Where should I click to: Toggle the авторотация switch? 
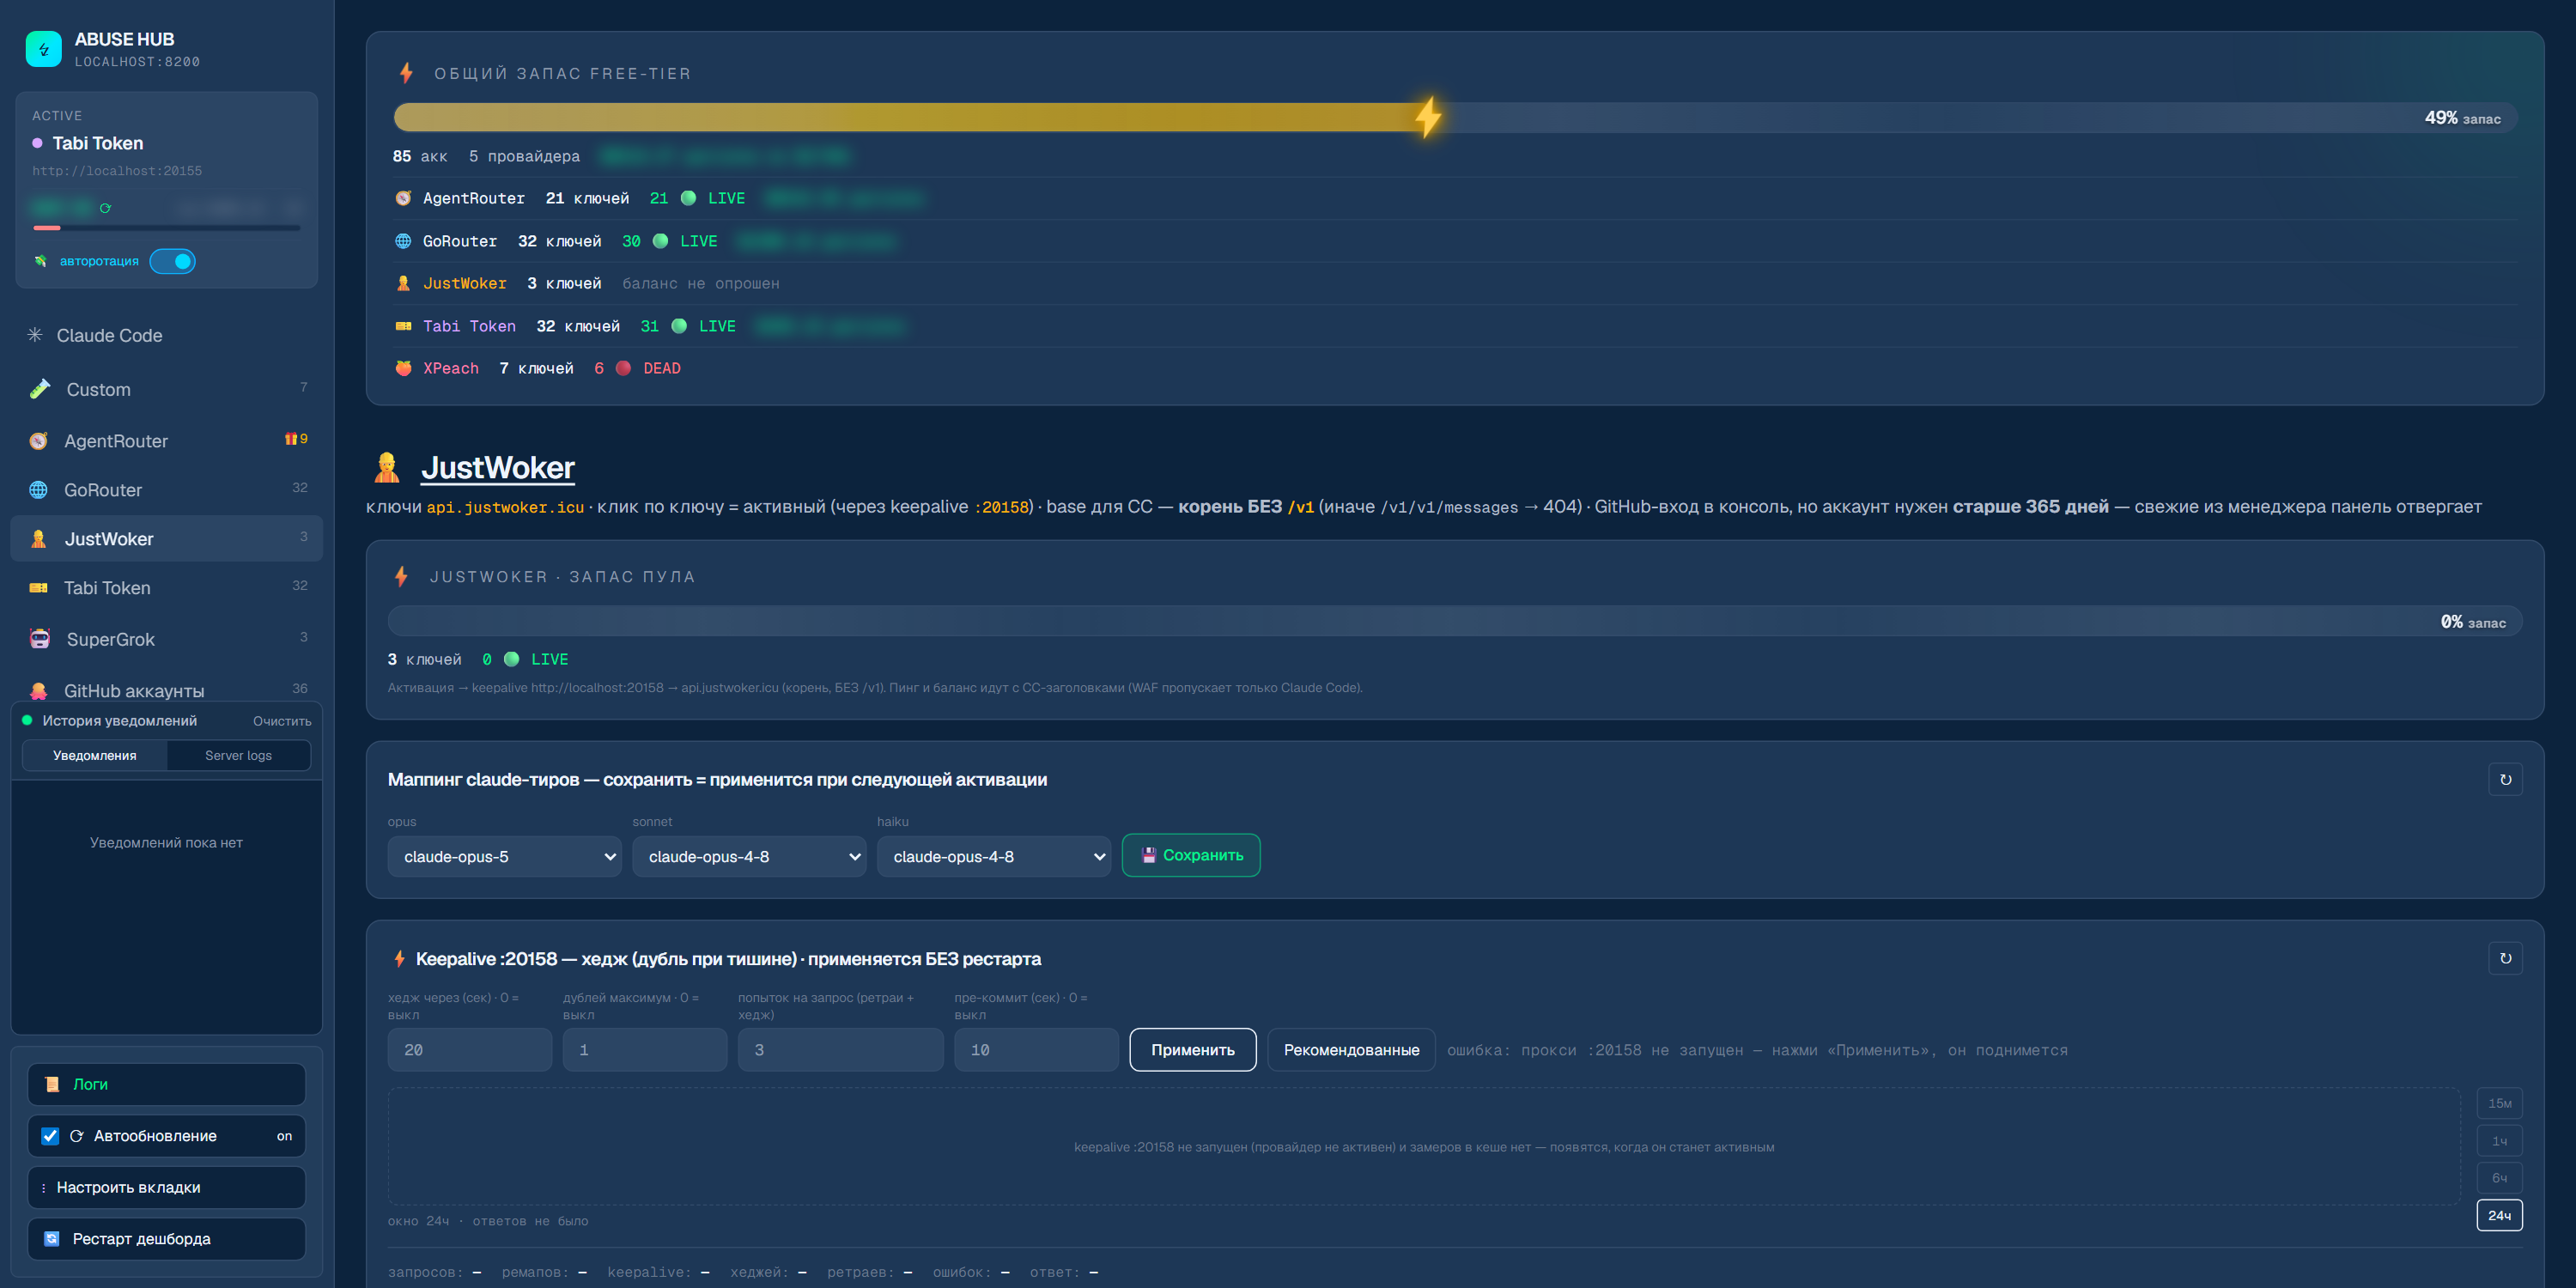[x=172, y=261]
